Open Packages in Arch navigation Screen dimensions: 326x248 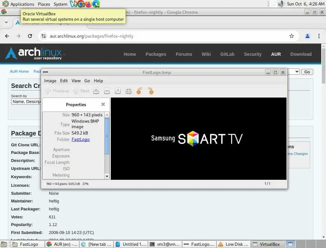click(156, 54)
